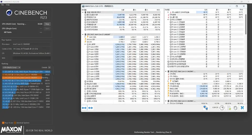Click the blue X close-sensors icon in HWiNFO toolbar
Viewport: 252px width, 135px height.
pos(242,108)
